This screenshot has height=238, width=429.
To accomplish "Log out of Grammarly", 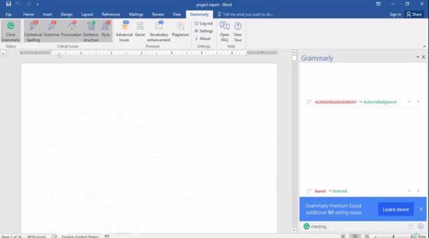I will [203, 23].
